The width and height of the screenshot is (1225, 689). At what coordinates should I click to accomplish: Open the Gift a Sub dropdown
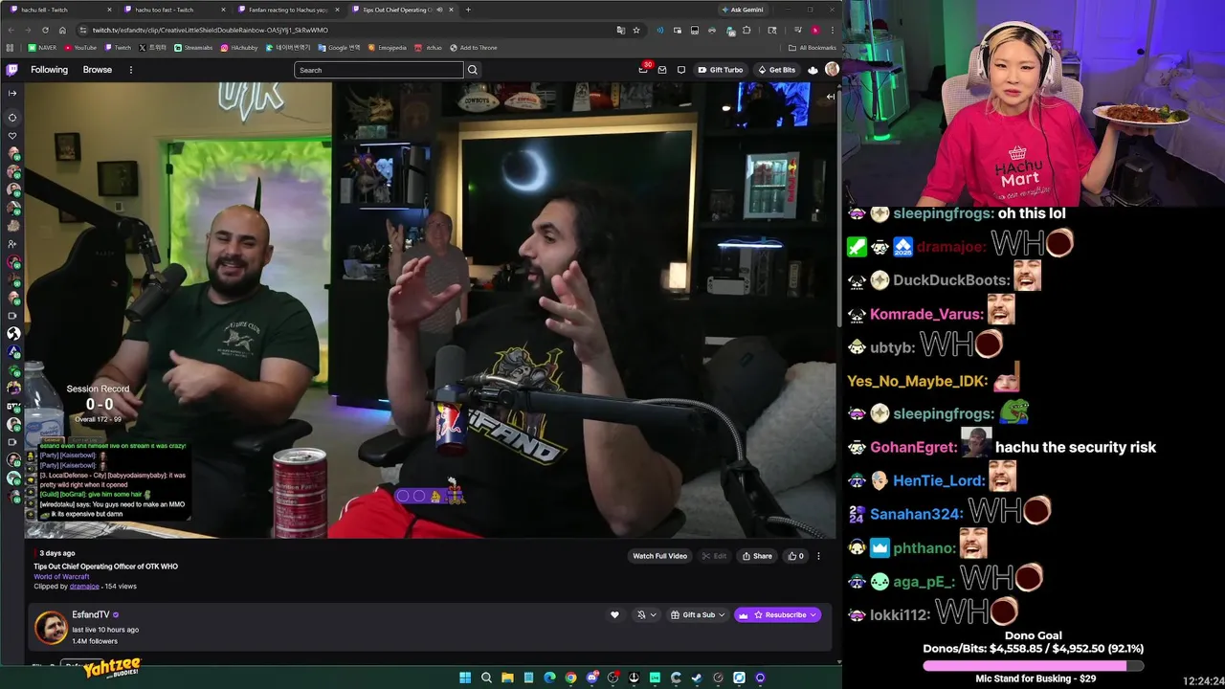(x=698, y=615)
